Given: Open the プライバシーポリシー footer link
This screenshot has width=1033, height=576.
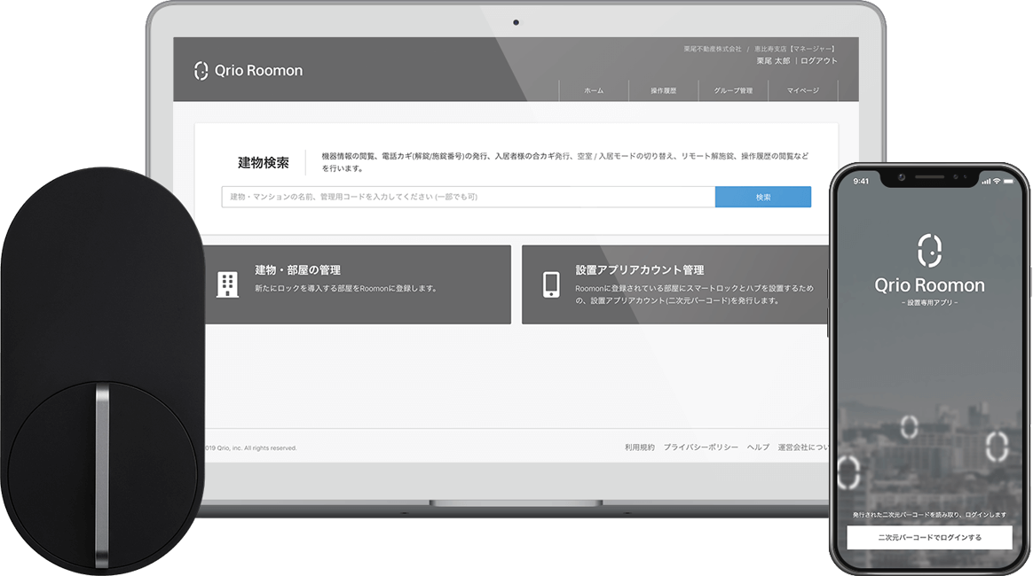Looking at the screenshot, I should click(x=700, y=448).
